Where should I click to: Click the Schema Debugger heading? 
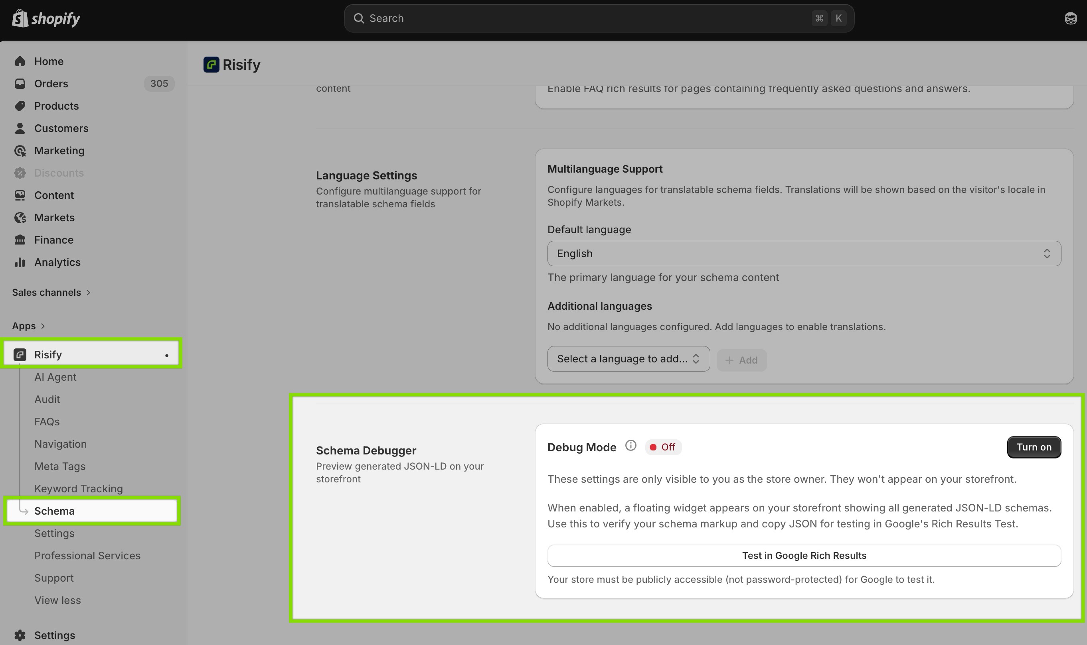[366, 451]
